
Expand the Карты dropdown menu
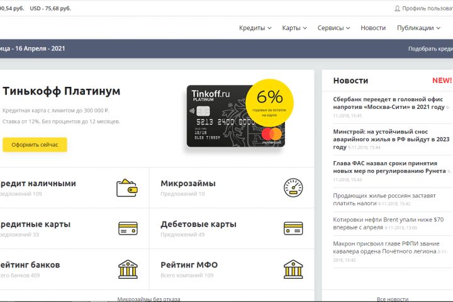coord(294,28)
